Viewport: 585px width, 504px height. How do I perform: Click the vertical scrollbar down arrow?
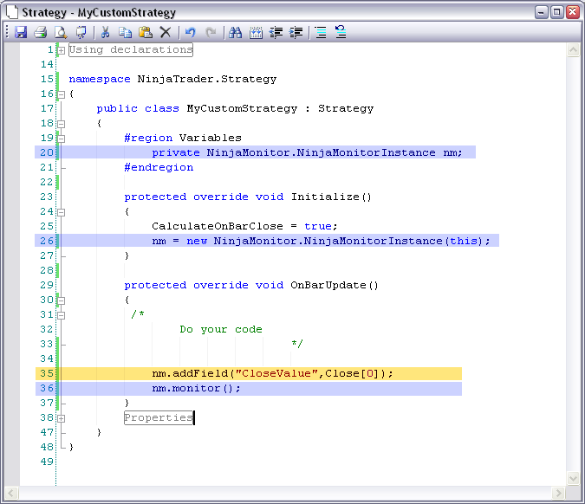573,478
